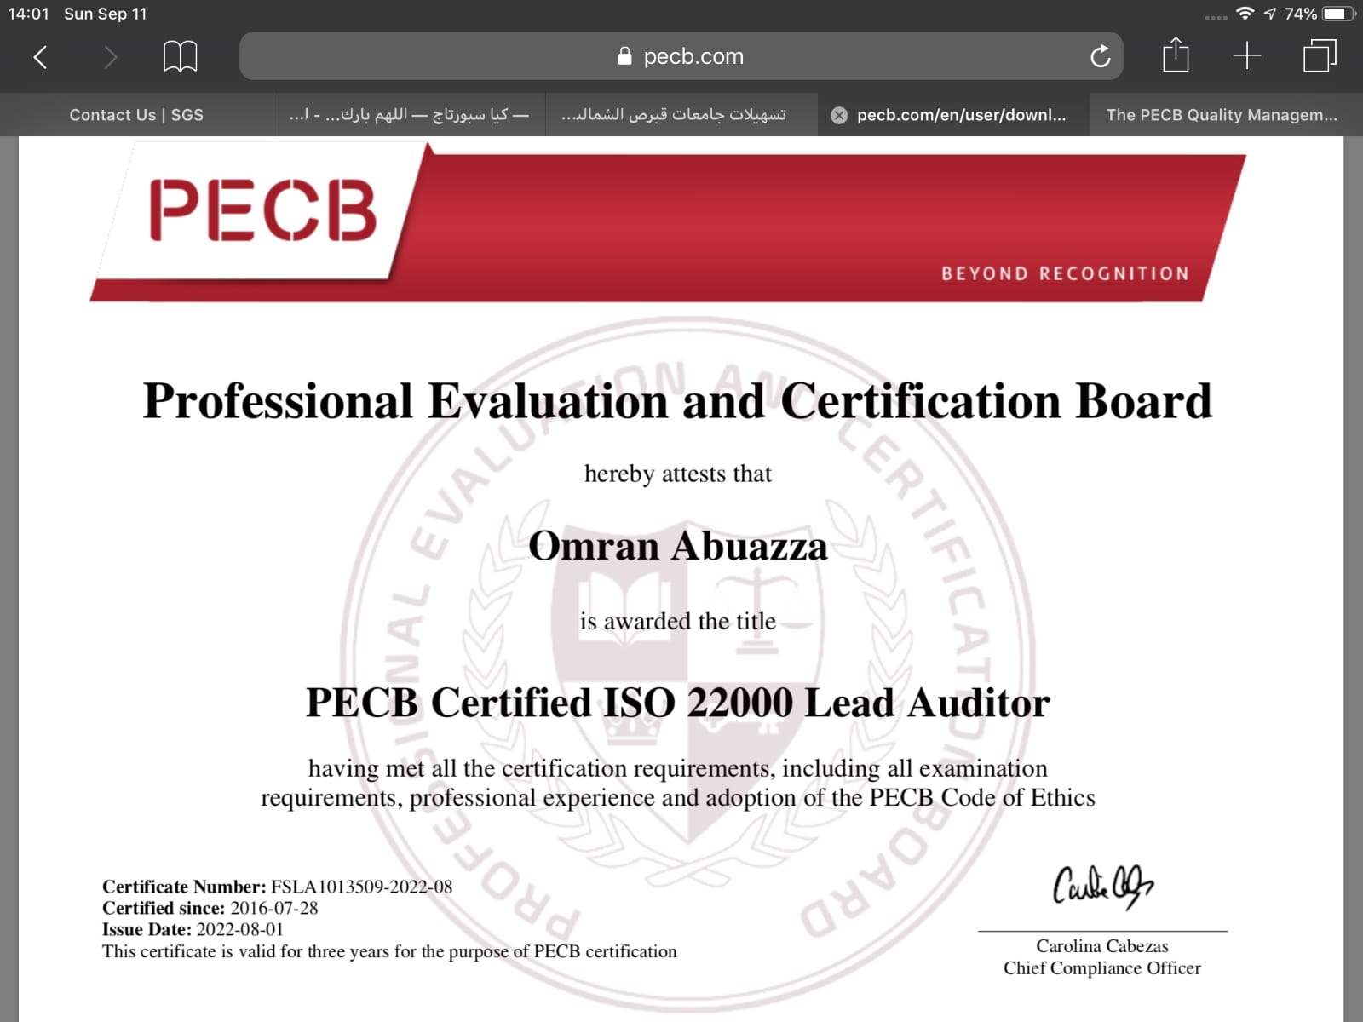Open the Share sheet icon
This screenshot has height=1022, width=1363.
[1176, 56]
